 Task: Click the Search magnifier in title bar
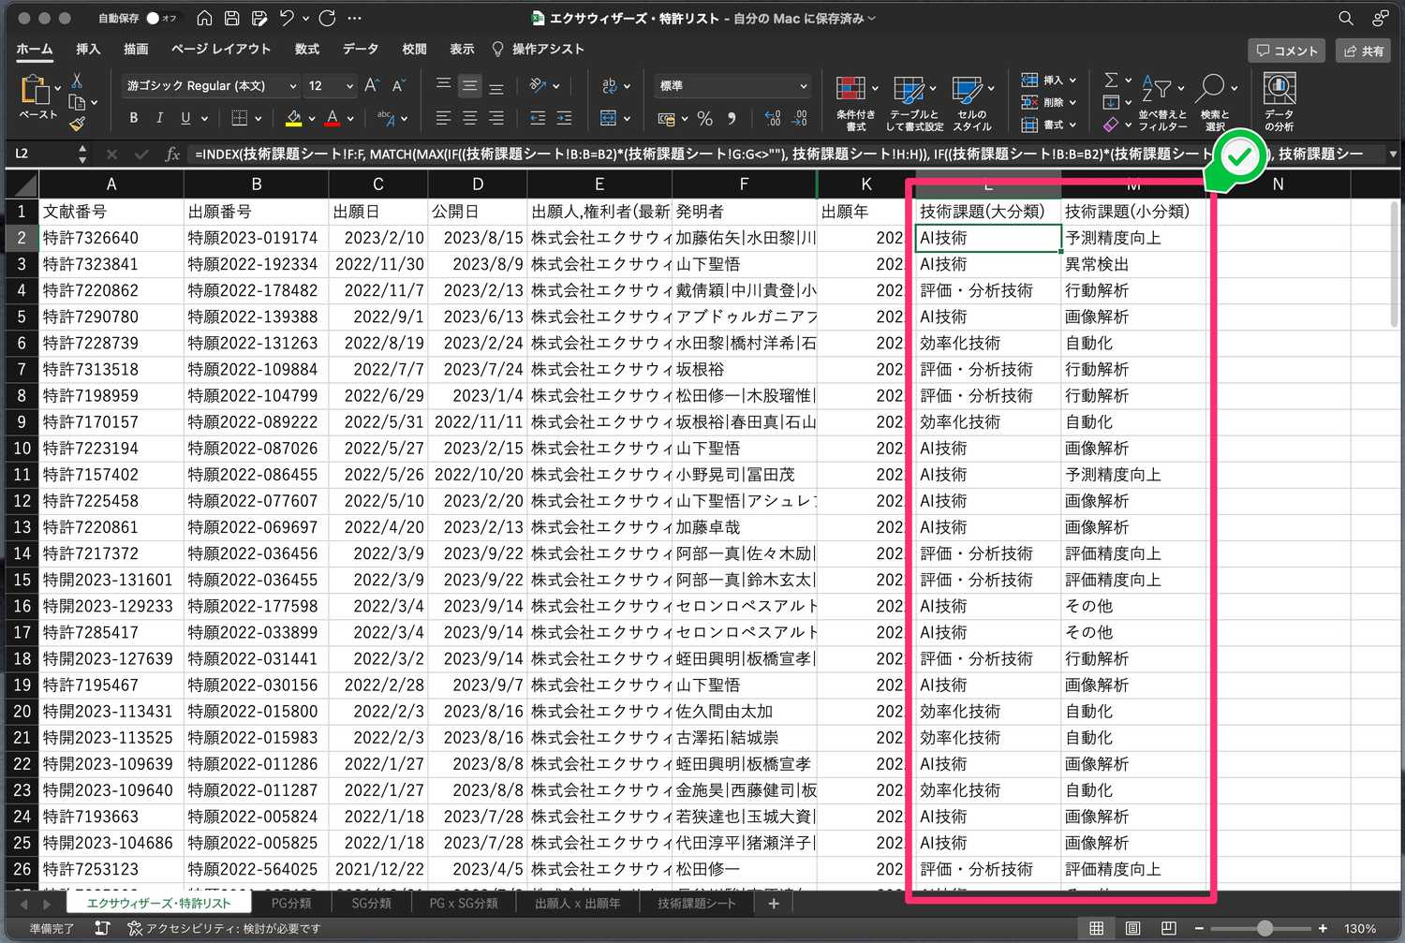(x=1346, y=19)
